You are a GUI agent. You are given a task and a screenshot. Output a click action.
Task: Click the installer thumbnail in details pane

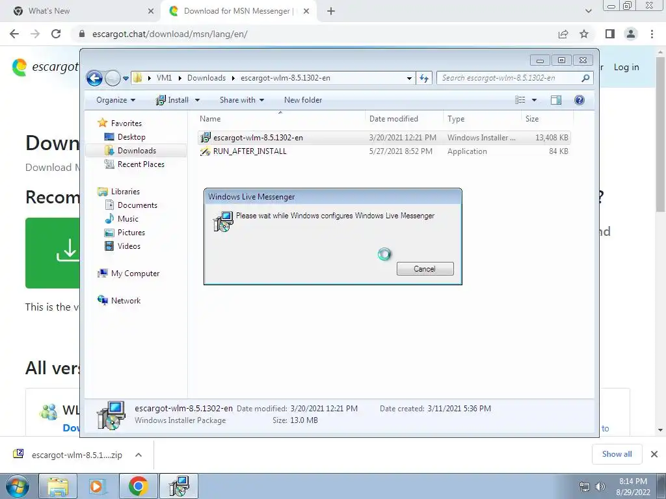point(111,415)
